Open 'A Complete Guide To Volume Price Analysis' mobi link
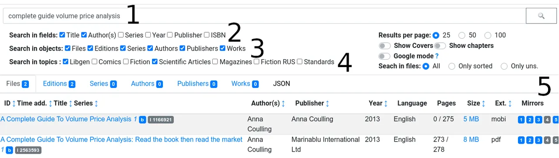The height and width of the screenshot is (158, 559). pos(66,119)
